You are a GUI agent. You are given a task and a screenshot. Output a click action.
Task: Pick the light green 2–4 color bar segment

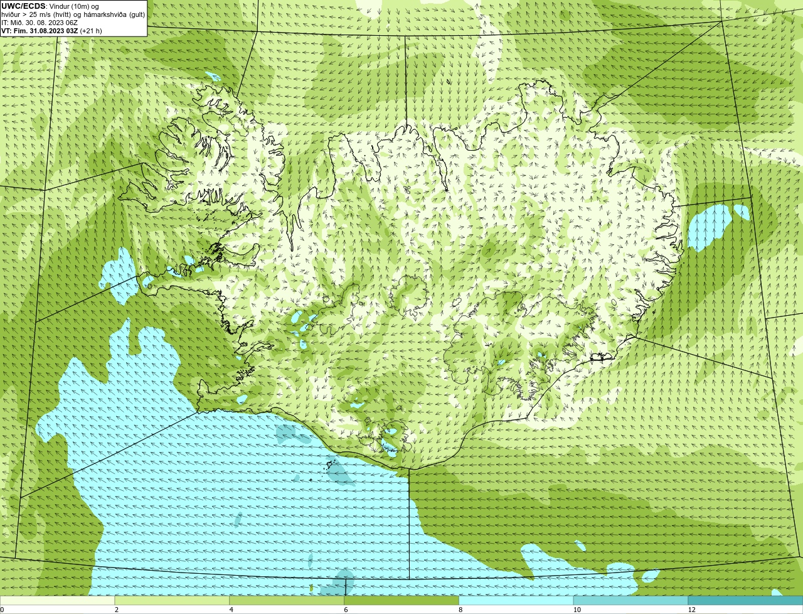(x=172, y=601)
